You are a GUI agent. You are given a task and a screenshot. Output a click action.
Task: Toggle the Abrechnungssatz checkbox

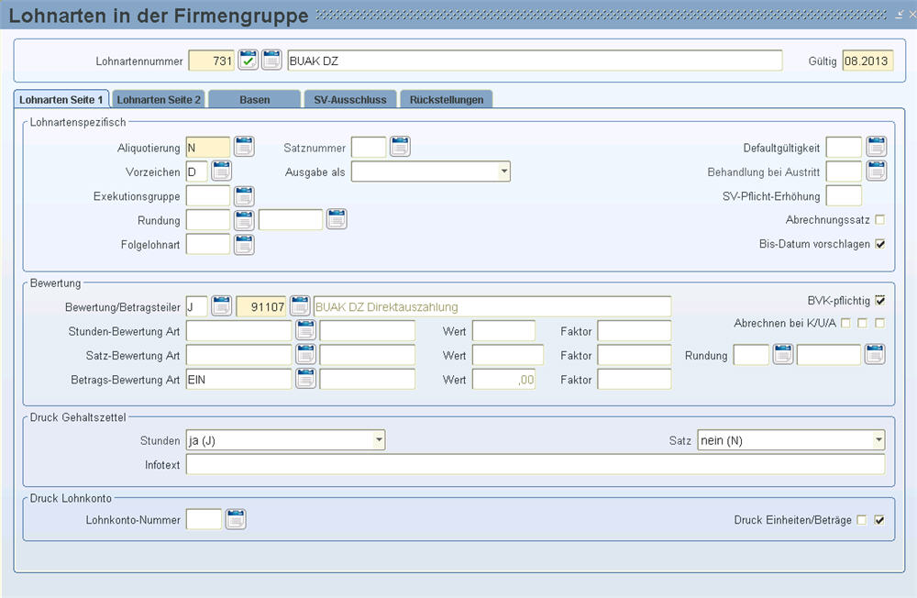[880, 220]
